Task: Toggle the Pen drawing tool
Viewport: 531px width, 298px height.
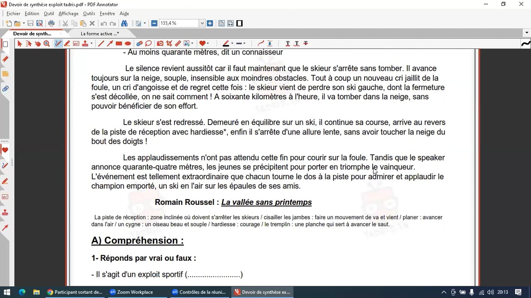Action: tap(58, 43)
